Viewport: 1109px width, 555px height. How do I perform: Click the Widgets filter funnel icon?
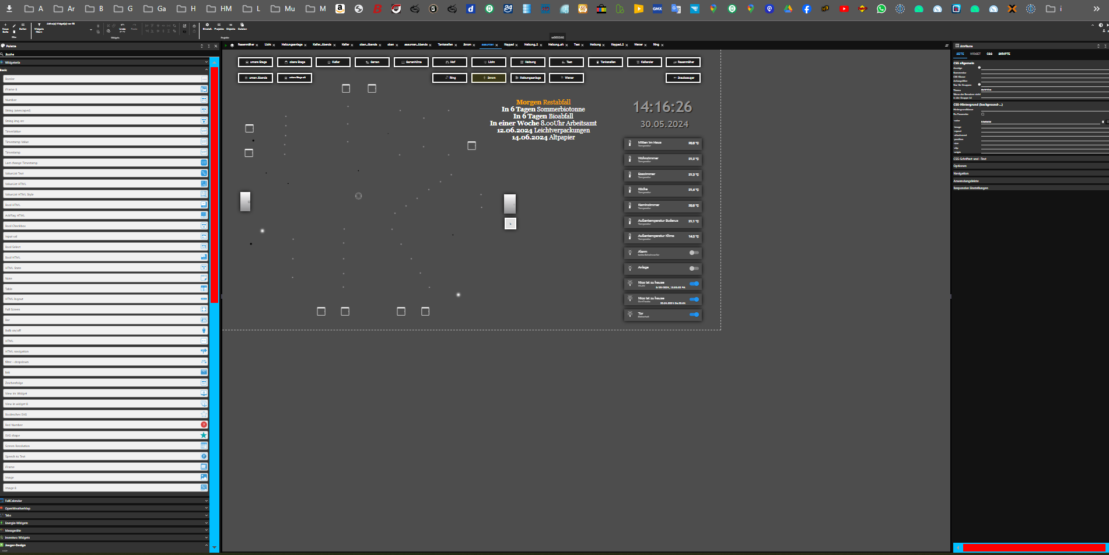(x=39, y=25)
